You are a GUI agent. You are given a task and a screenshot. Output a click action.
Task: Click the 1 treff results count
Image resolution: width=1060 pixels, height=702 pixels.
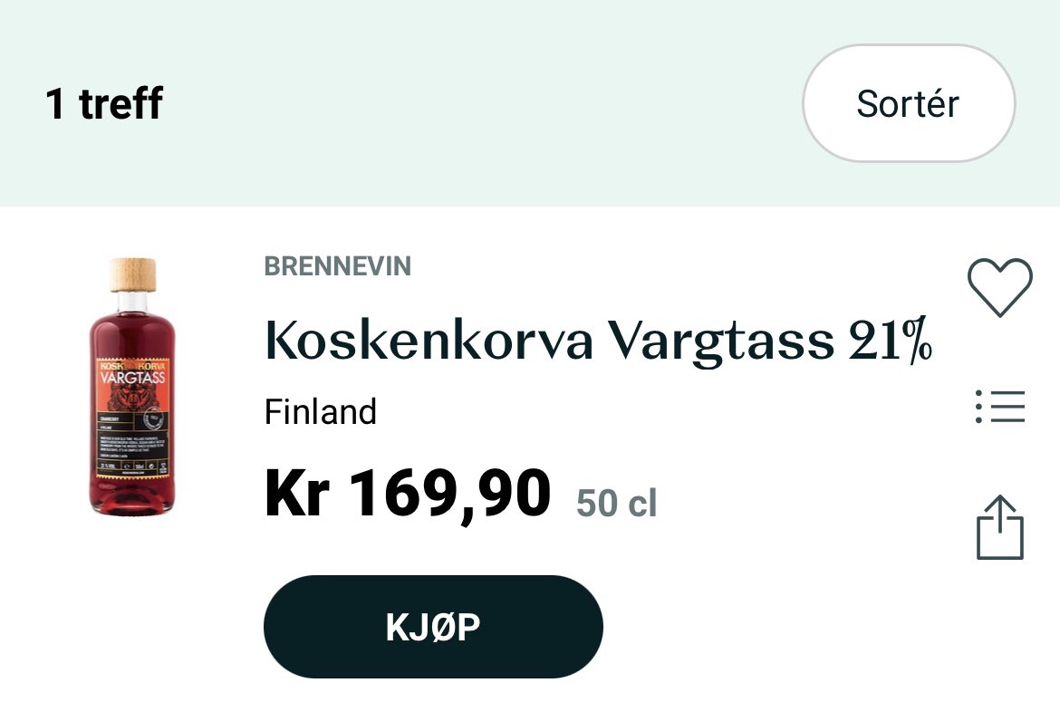[x=104, y=103]
